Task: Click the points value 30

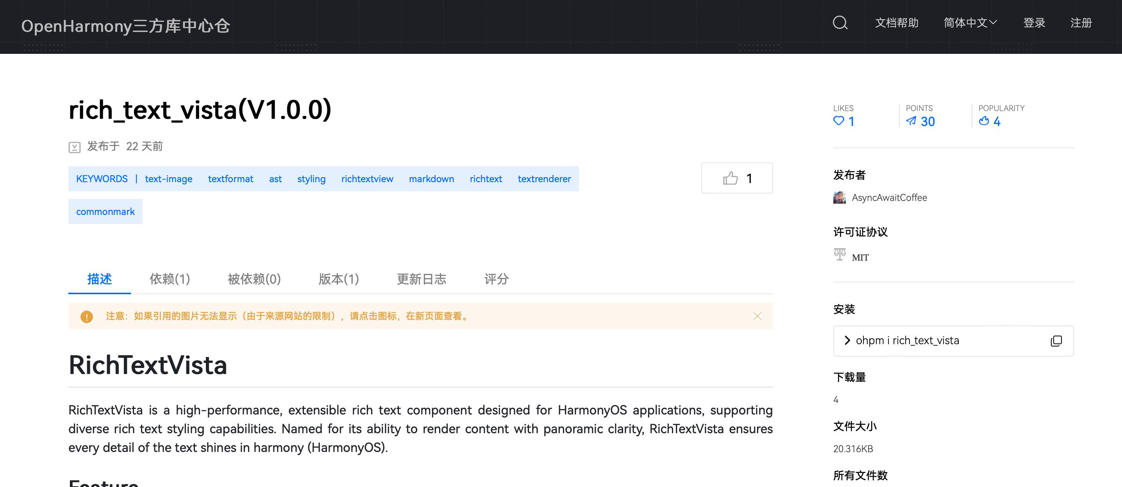Action: (x=928, y=121)
